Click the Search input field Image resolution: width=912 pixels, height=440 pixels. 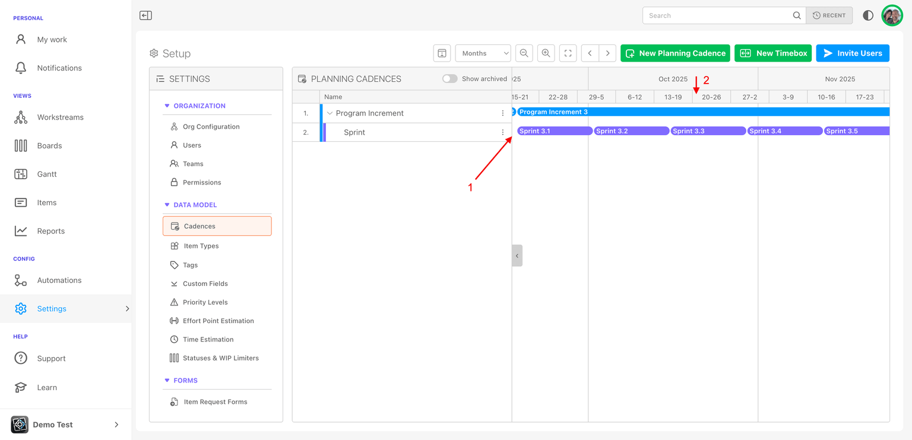coord(718,15)
